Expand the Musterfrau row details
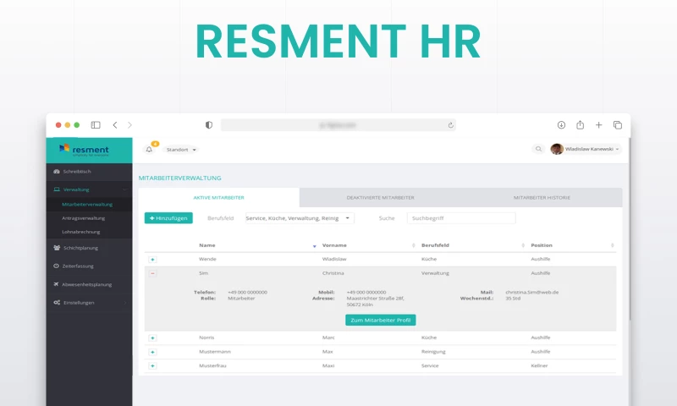Screen dimensions: 677x406 click(152, 366)
